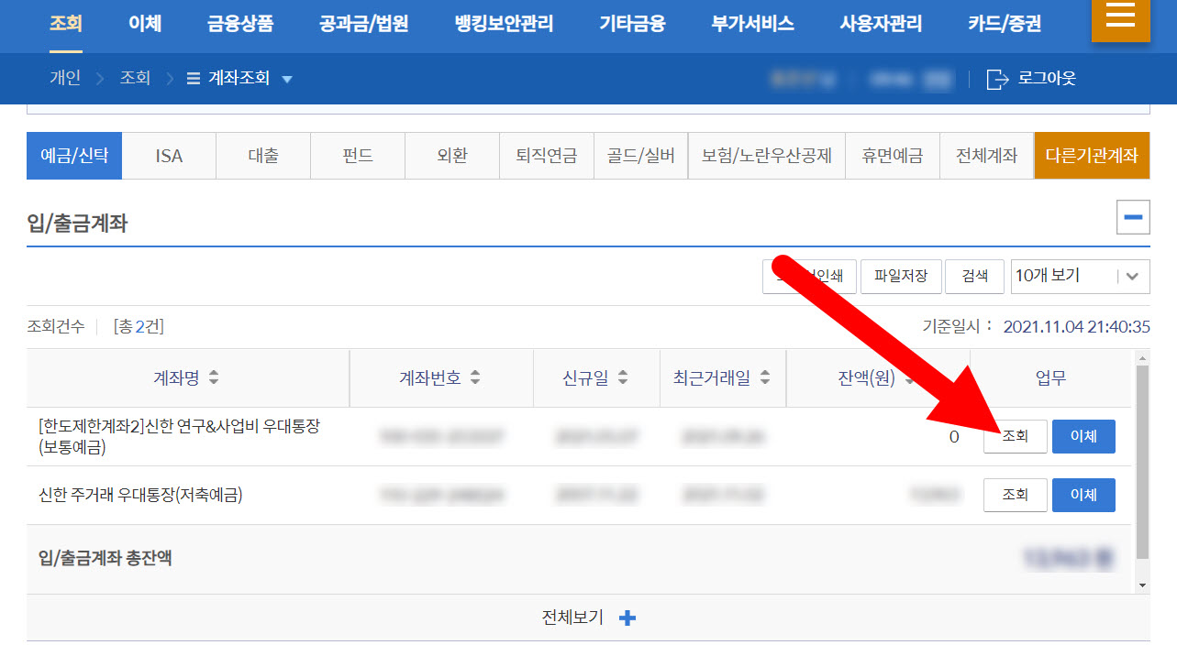Image resolution: width=1177 pixels, height=645 pixels.
Task: Click 조회 for 신한 연구&사업비 우대통장
Action: [x=1015, y=437]
